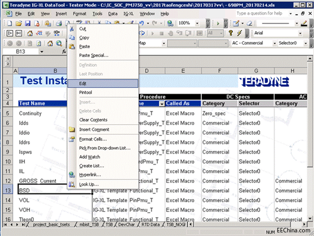Viewport: 314px width, 236px height.
Task: Open the File menu
Action: (x=19, y=14)
